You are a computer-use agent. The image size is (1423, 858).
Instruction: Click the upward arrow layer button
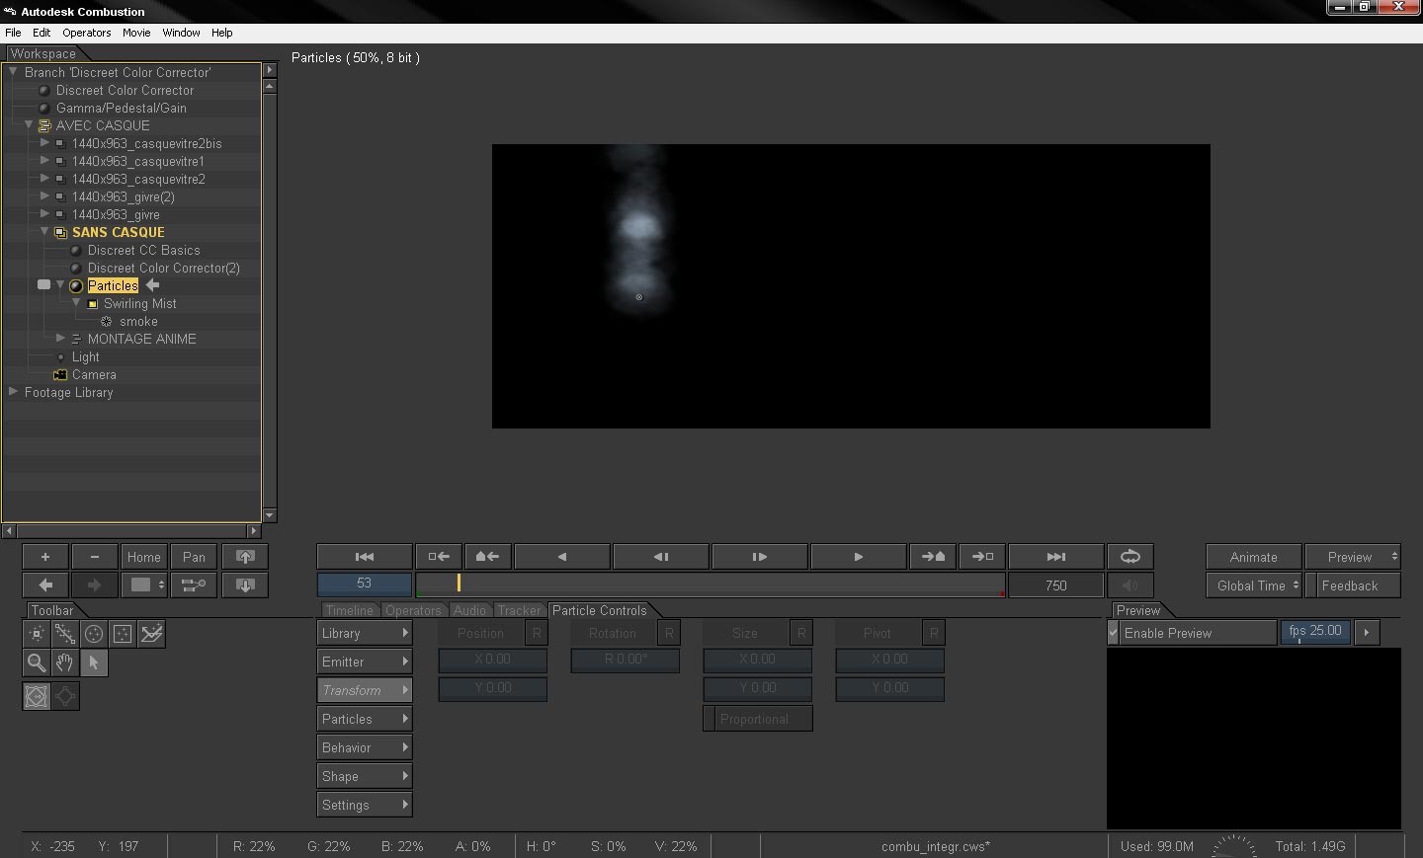click(x=245, y=557)
